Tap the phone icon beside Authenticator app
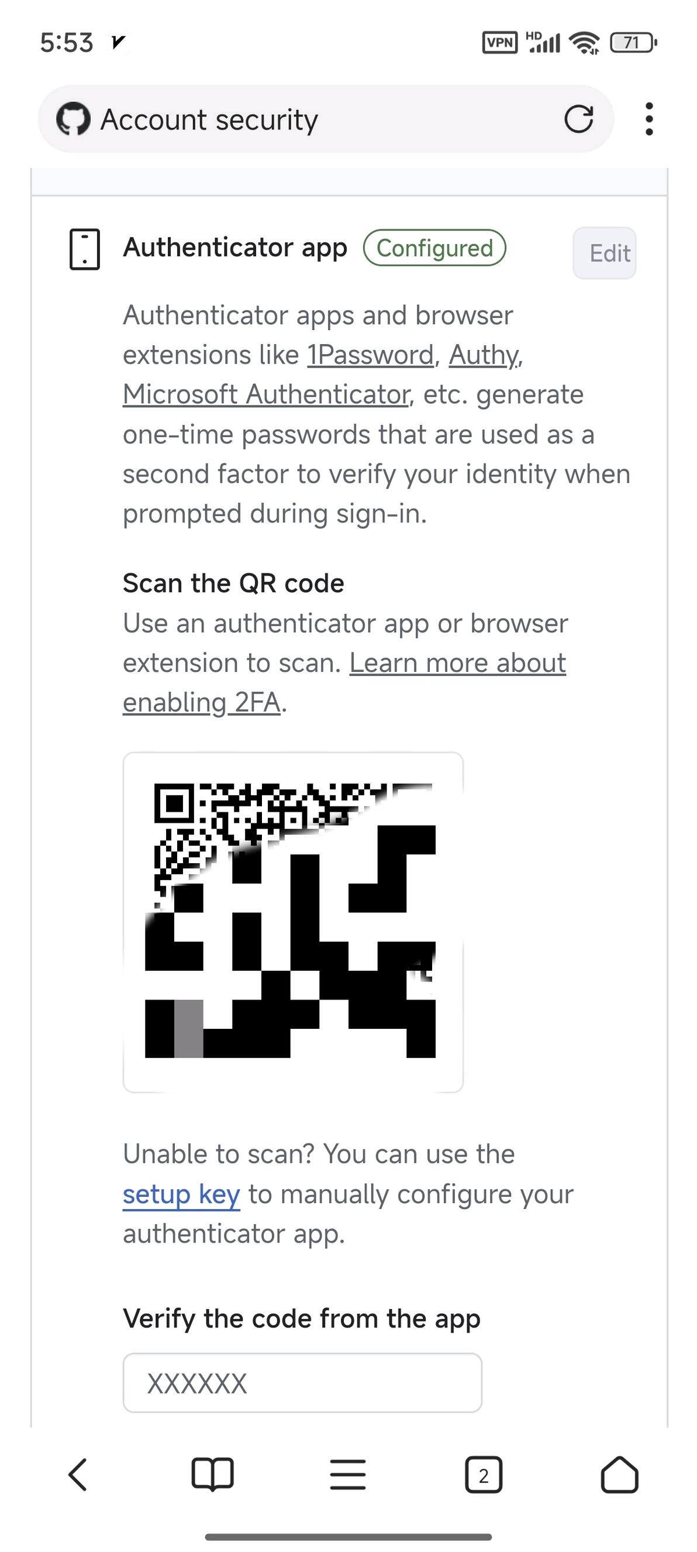 pos(84,249)
